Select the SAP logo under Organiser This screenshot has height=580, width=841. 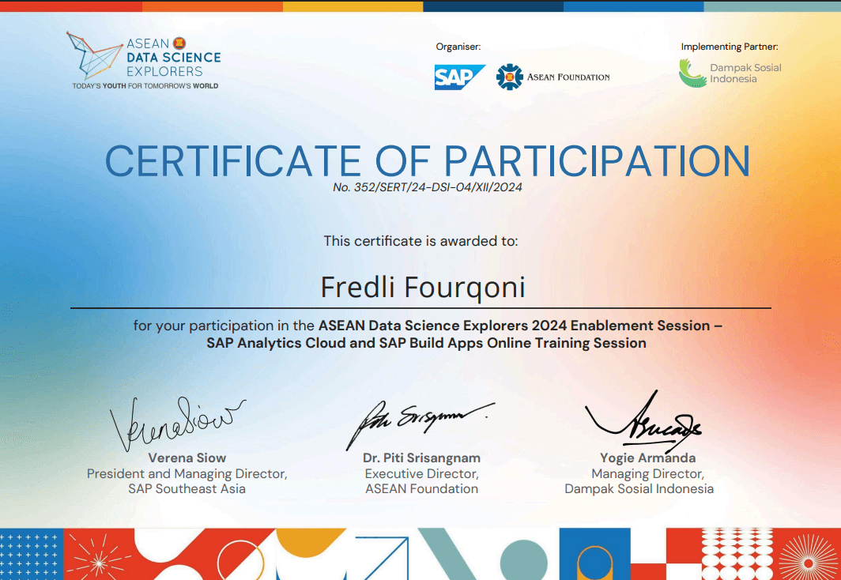click(x=459, y=77)
